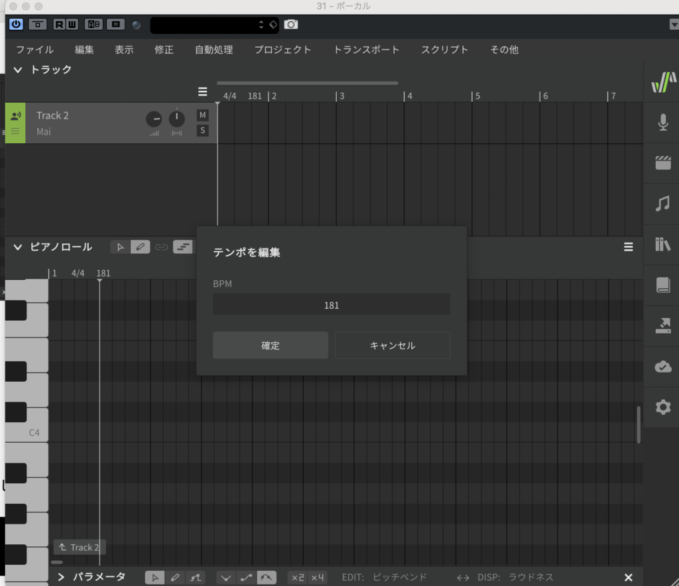Screen dimensions: 679x586
Task: Collapse the トラック panel chevron
Action: pos(18,70)
